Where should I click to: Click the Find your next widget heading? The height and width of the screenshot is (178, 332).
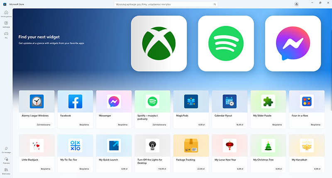(x=39, y=37)
